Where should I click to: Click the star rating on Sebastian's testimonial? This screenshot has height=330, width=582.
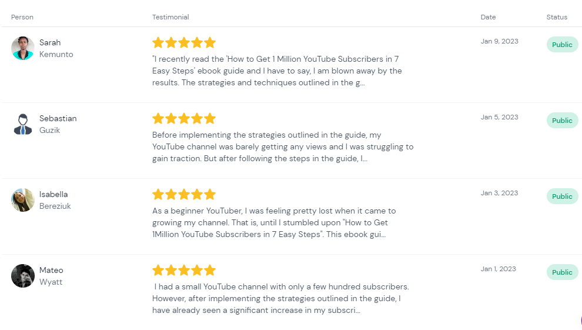pyautogui.click(x=184, y=118)
